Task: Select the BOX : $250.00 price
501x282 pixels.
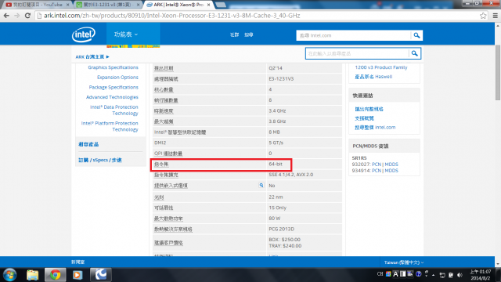Action: [x=284, y=240]
